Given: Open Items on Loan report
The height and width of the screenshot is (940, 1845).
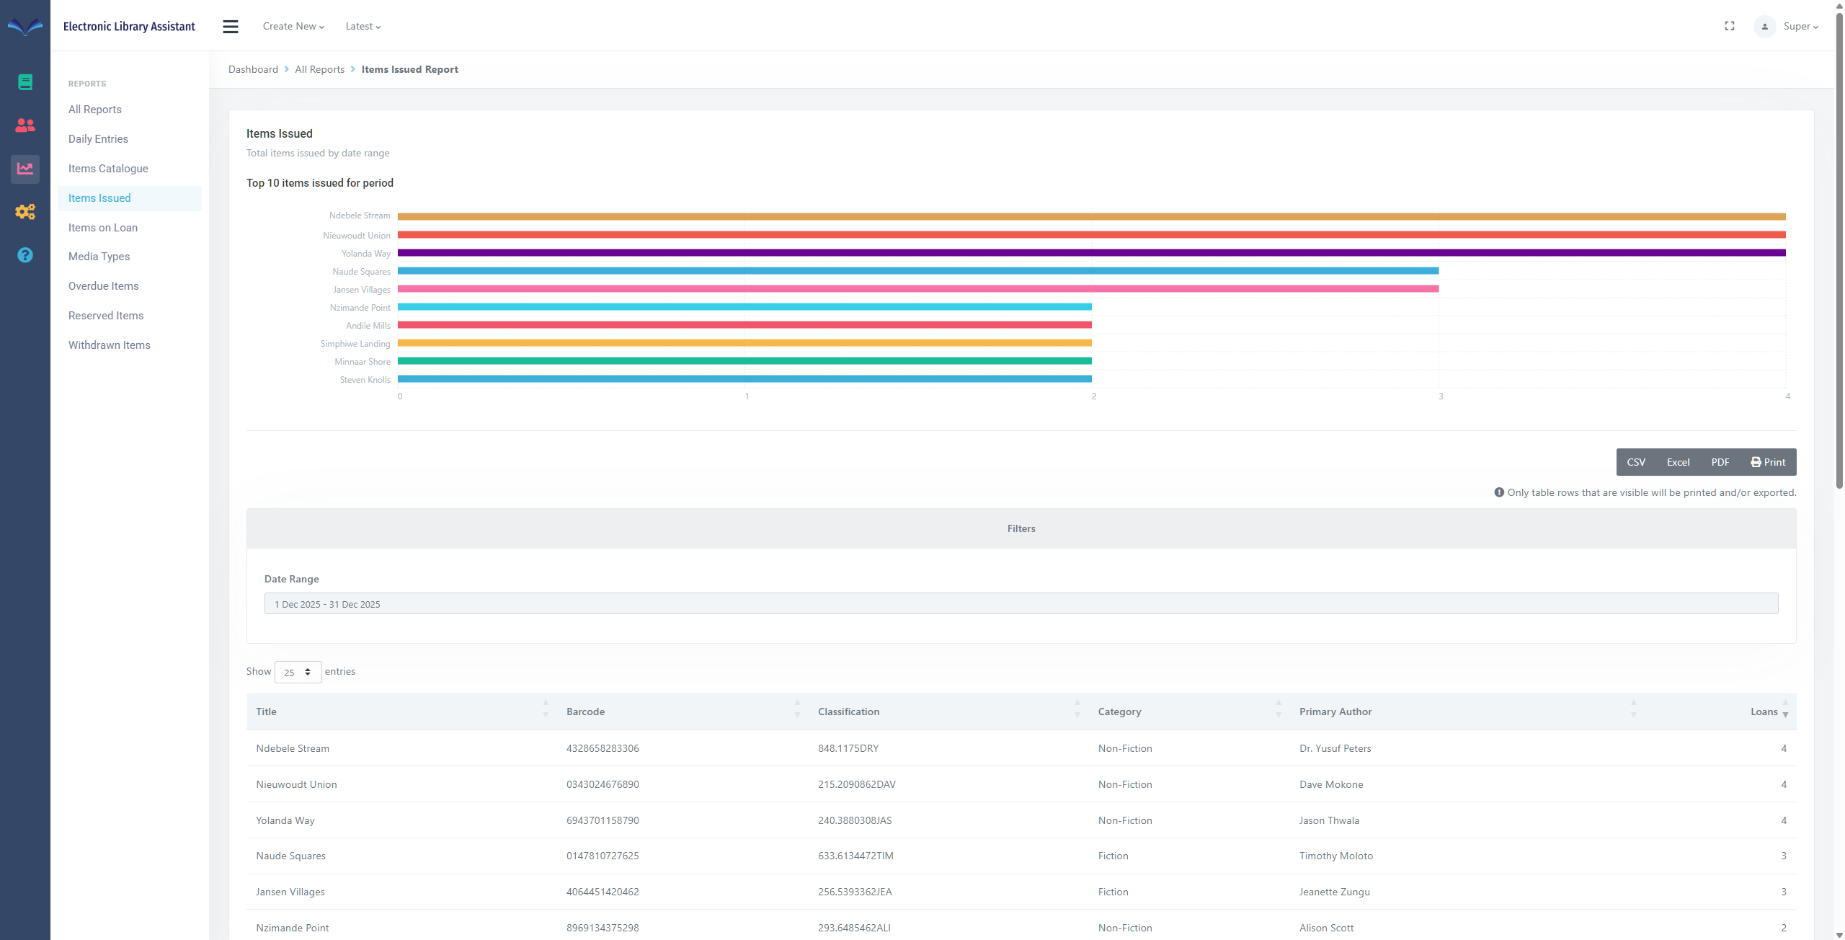Looking at the screenshot, I should 103,228.
